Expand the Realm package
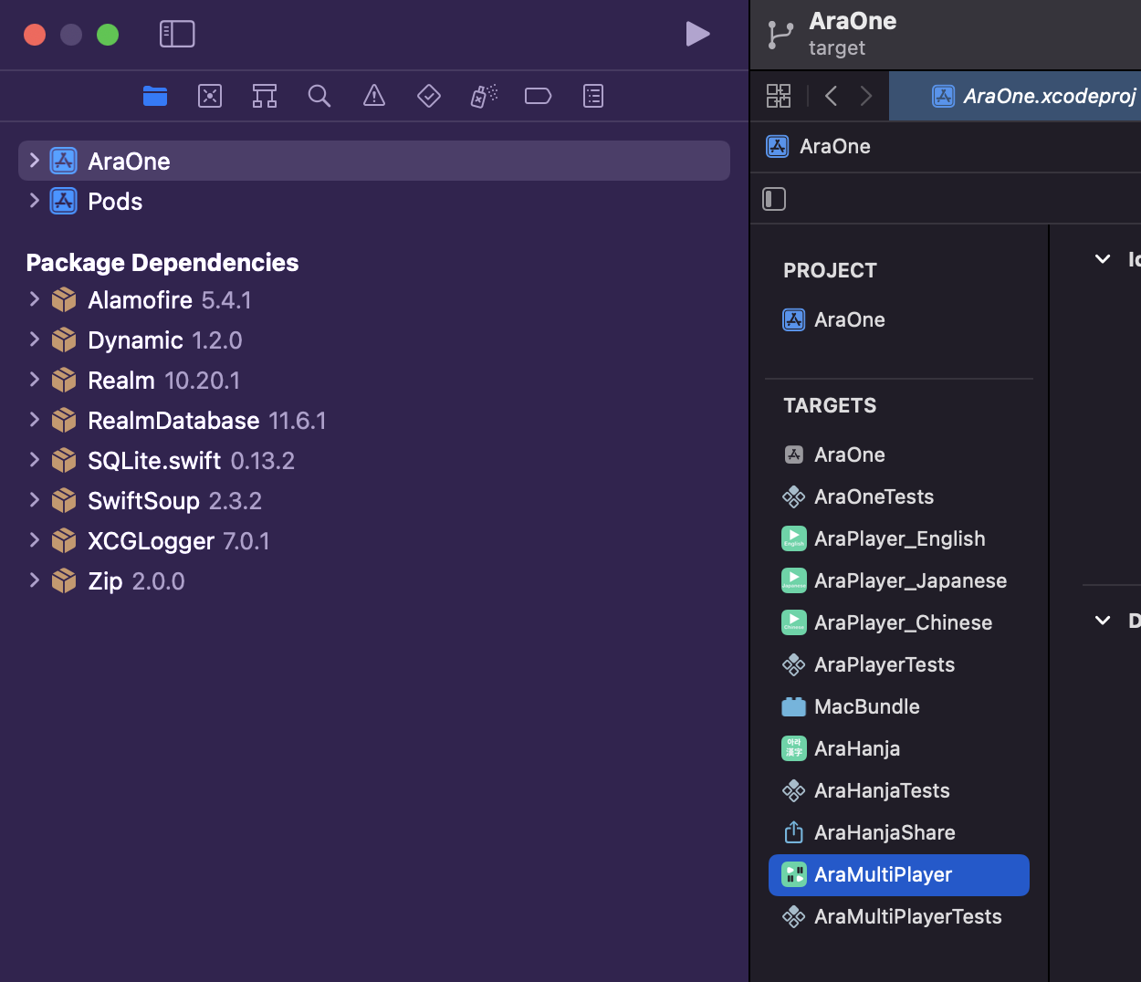The width and height of the screenshot is (1141, 982). 34,380
